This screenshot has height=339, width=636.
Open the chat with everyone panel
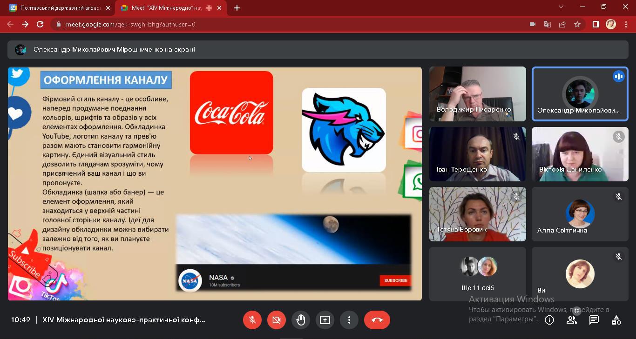click(594, 320)
